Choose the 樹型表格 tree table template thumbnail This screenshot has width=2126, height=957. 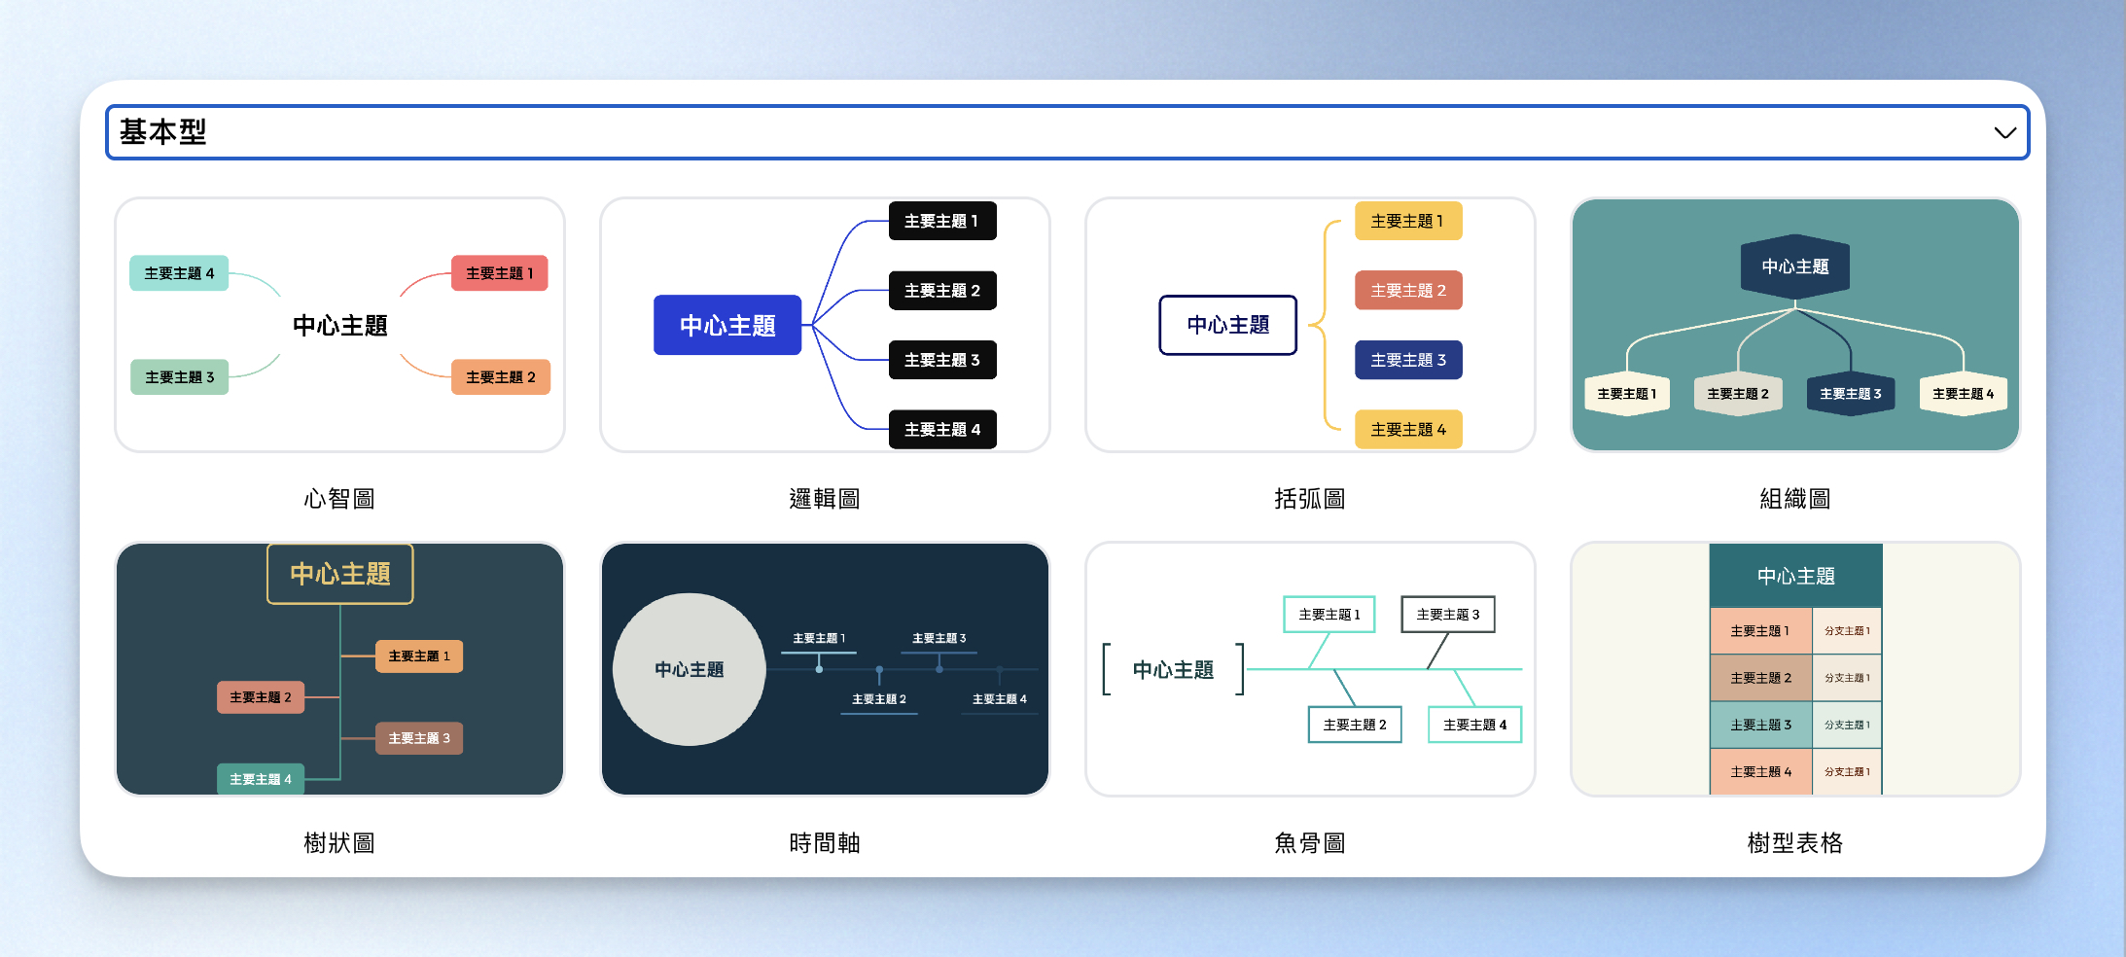point(1795,669)
